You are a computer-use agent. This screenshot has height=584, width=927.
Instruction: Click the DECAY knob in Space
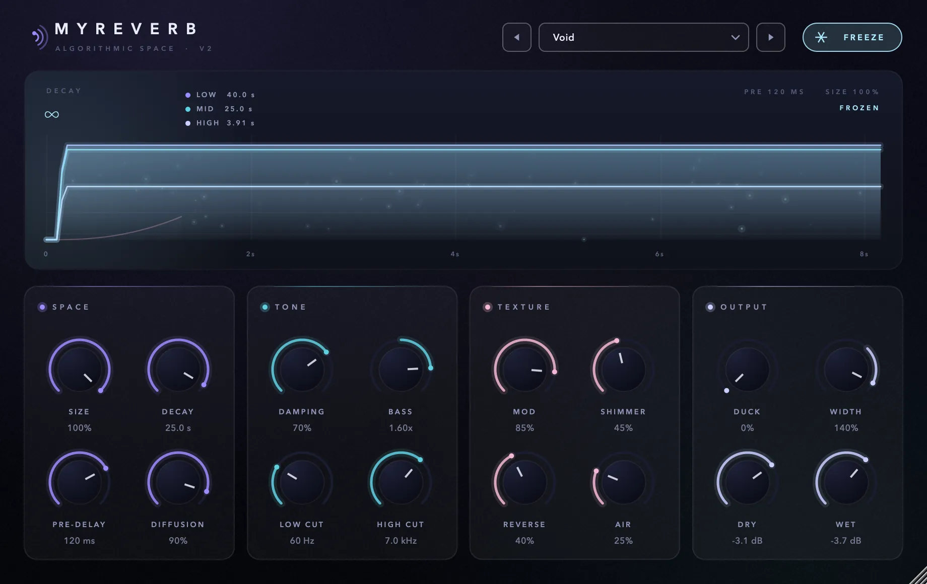tap(178, 369)
